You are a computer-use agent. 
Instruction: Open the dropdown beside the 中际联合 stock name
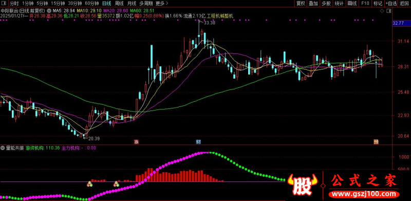(49, 11)
